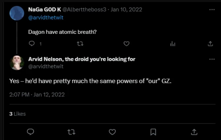Share Arvid Nelson's tweet
The height and width of the screenshot is (140, 221).
point(194,131)
